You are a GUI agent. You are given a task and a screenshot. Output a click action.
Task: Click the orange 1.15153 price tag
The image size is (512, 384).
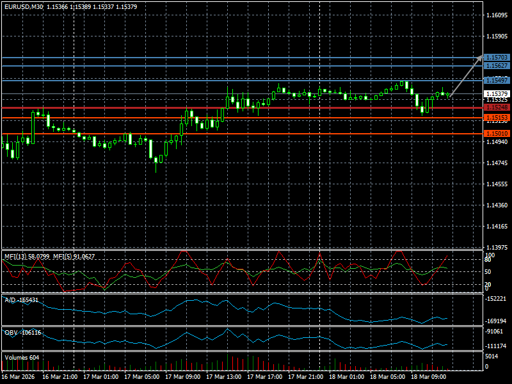tap(497, 118)
